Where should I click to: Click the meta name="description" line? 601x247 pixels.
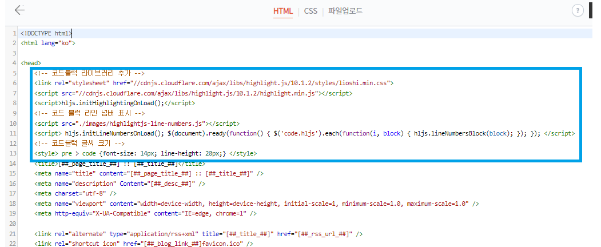click(120, 184)
